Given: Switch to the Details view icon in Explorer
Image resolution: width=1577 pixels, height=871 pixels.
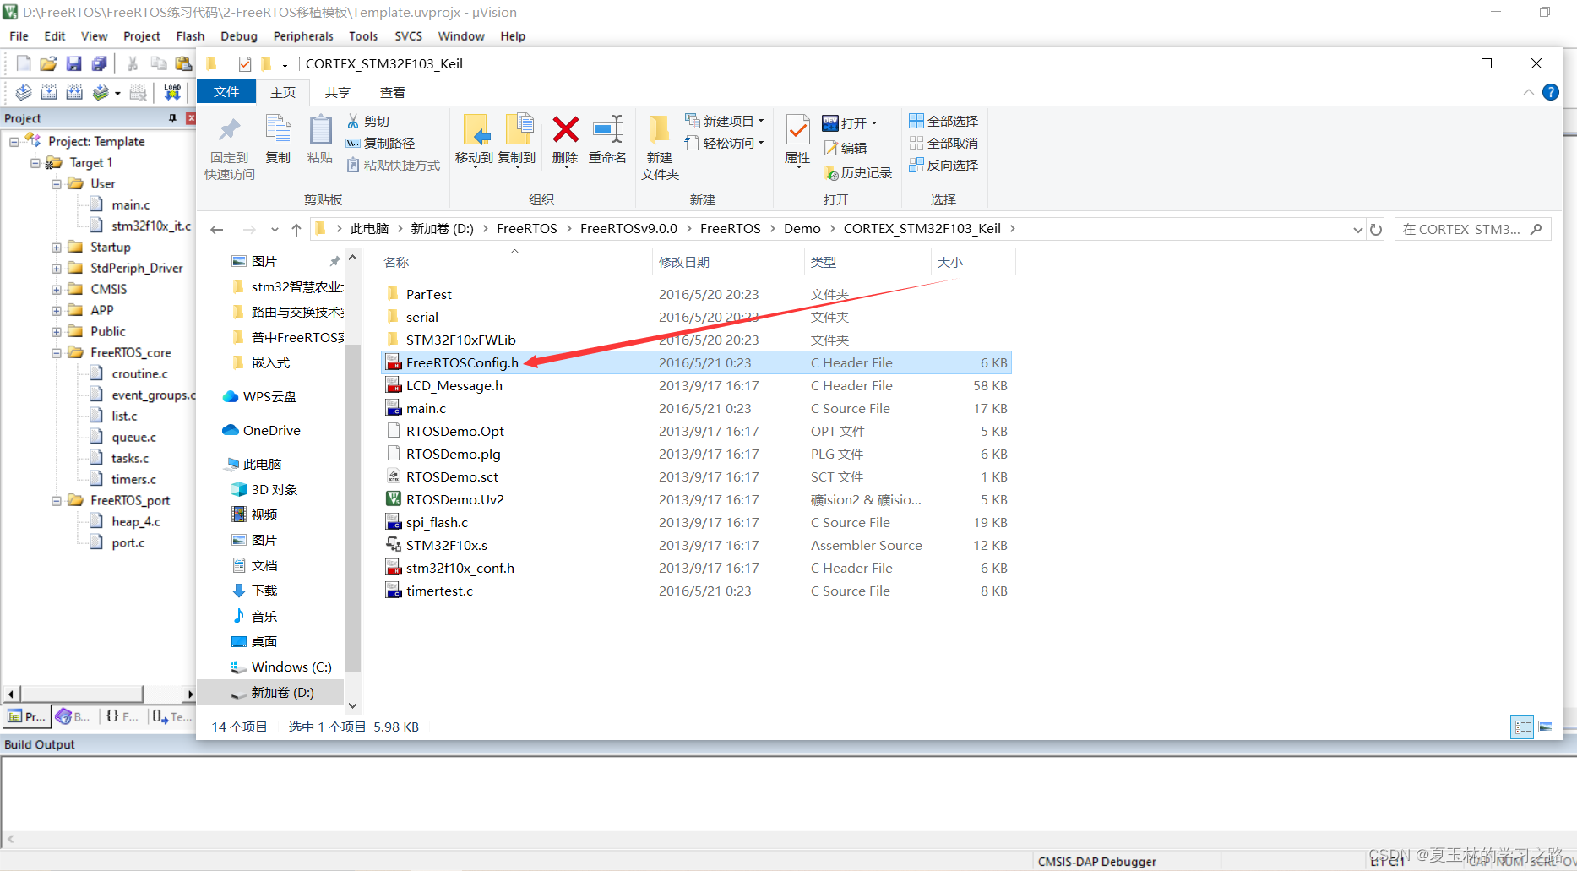Looking at the screenshot, I should [x=1522, y=727].
